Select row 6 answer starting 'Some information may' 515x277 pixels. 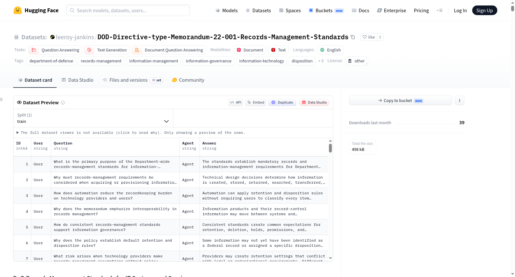264,243
